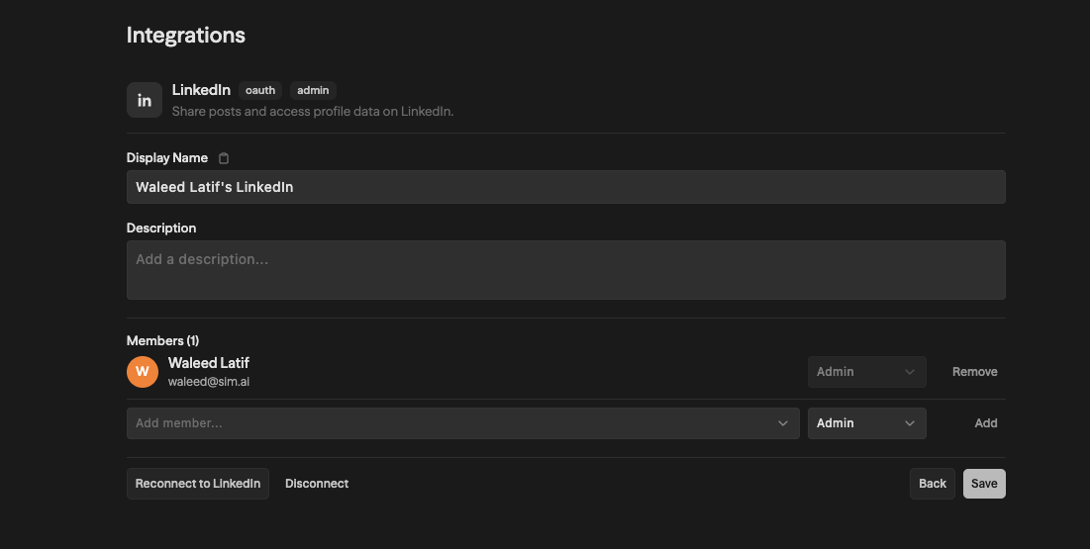Focus the Display Name input field

click(x=566, y=187)
